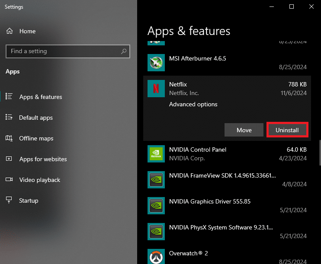
Task: Open Video playback settings
Action: [40, 180]
